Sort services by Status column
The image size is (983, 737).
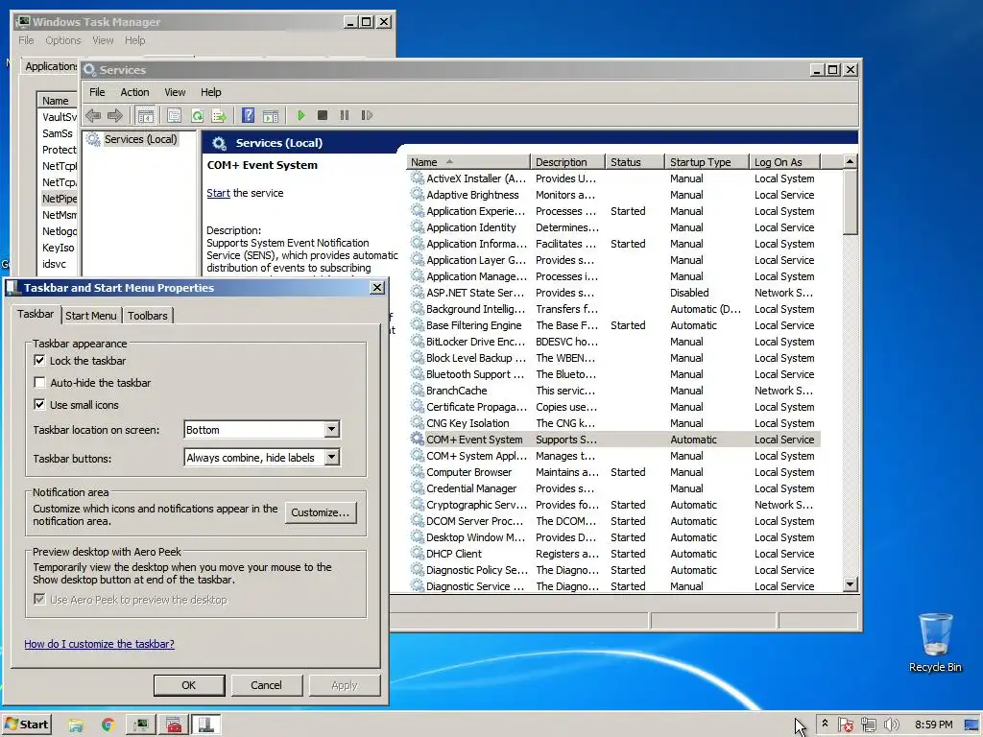click(635, 161)
